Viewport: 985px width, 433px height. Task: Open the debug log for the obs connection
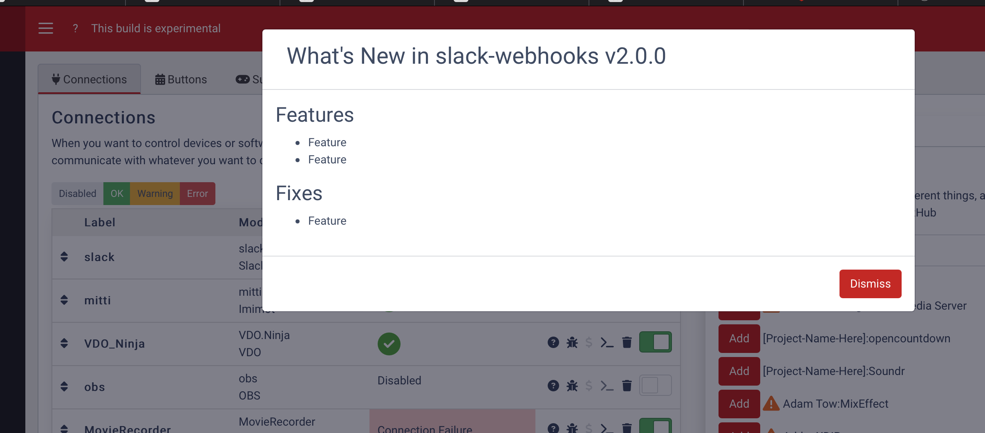(572, 385)
